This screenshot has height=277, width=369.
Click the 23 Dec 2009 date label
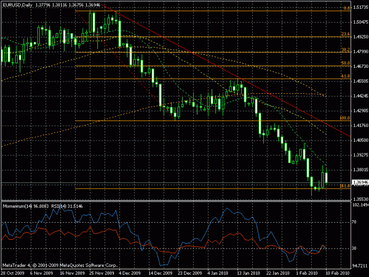coord(190,273)
